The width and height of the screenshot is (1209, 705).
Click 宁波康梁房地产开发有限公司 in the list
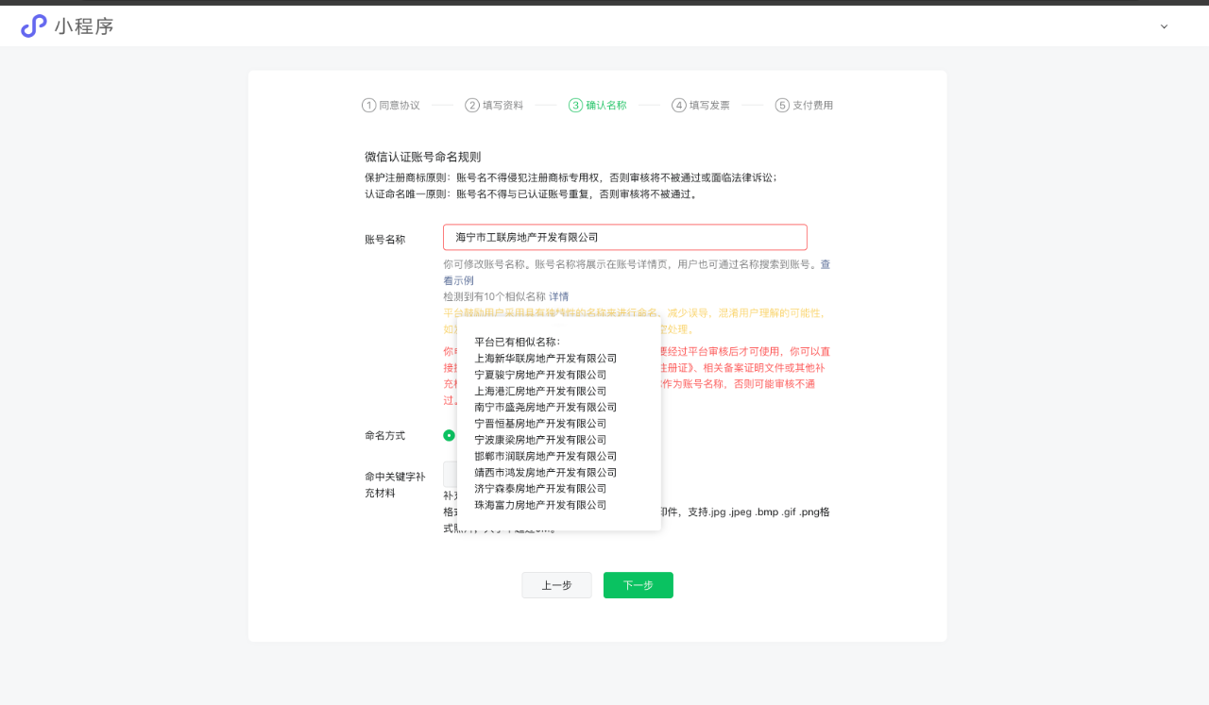point(540,440)
